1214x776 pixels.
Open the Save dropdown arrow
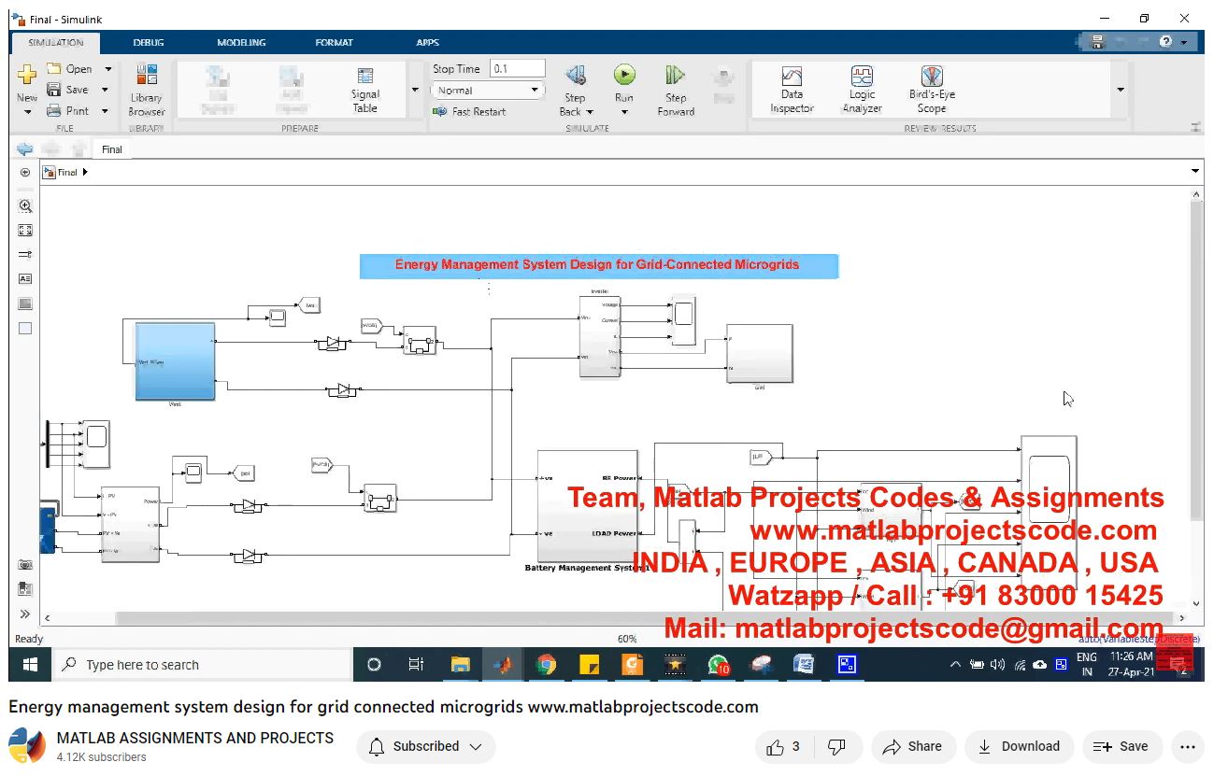point(106,91)
